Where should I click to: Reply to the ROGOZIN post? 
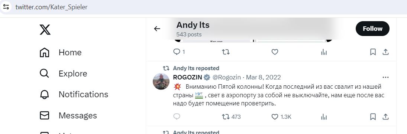[x=177, y=117]
